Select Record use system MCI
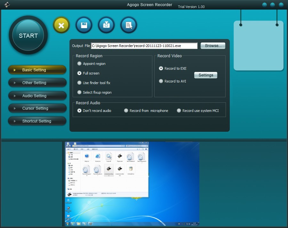Image resolution: width=288 pixels, height=228 pixels. 179,111
